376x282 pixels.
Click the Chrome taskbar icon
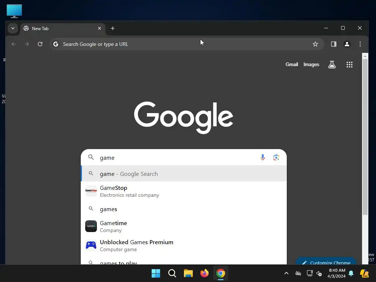tap(221, 273)
